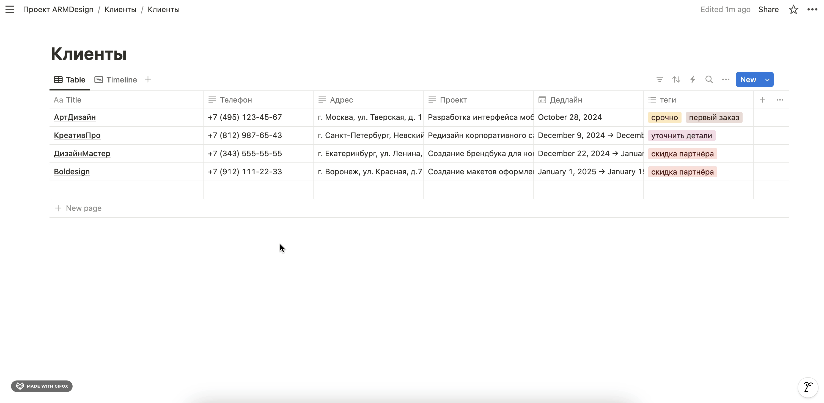Add a new database view

click(x=148, y=80)
